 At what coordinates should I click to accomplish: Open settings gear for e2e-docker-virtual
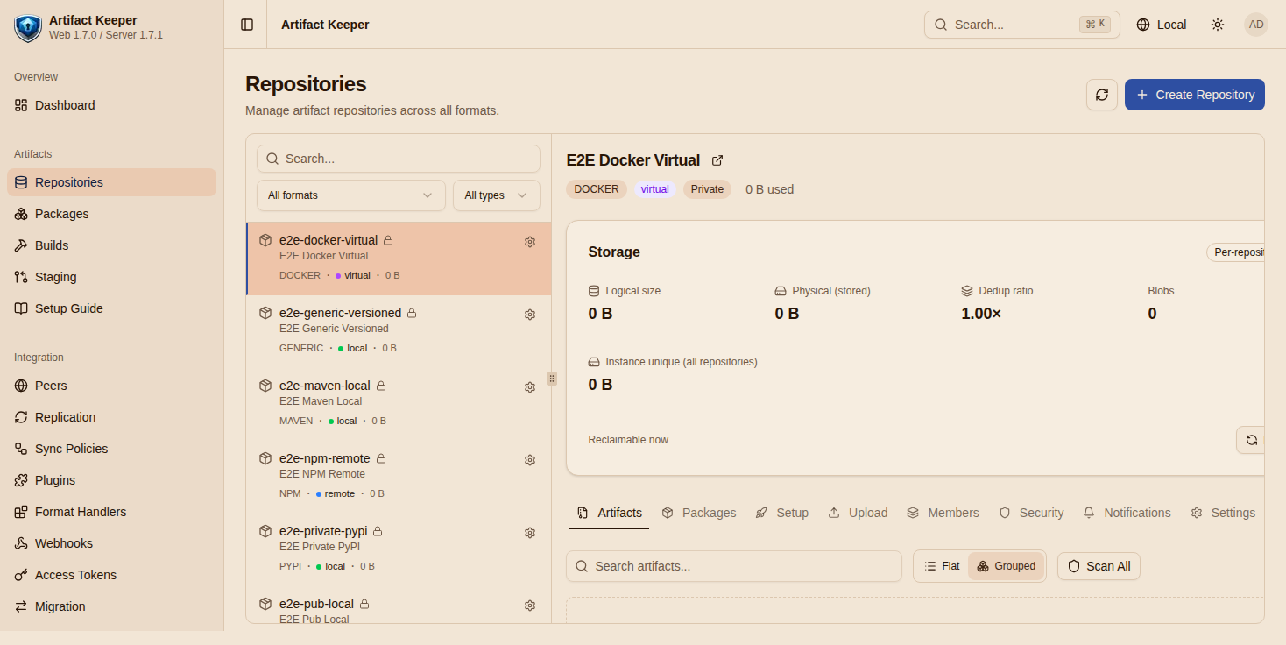pos(530,242)
